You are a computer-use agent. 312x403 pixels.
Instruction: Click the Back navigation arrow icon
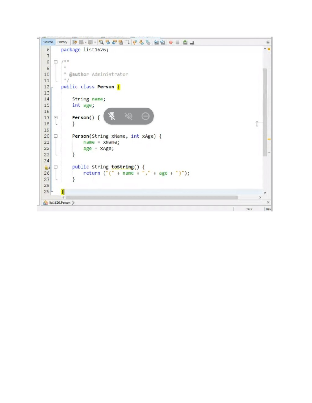pos(81,42)
